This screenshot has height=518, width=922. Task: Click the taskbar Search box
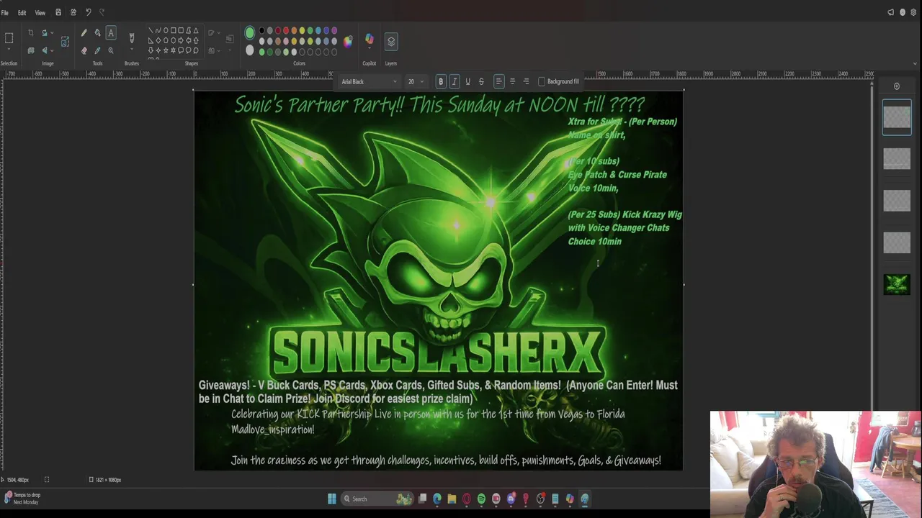pyautogui.click(x=378, y=499)
